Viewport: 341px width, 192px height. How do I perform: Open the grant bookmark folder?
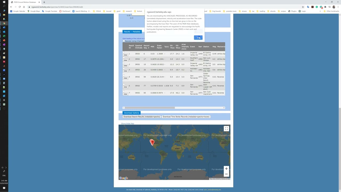tap(117, 11)
